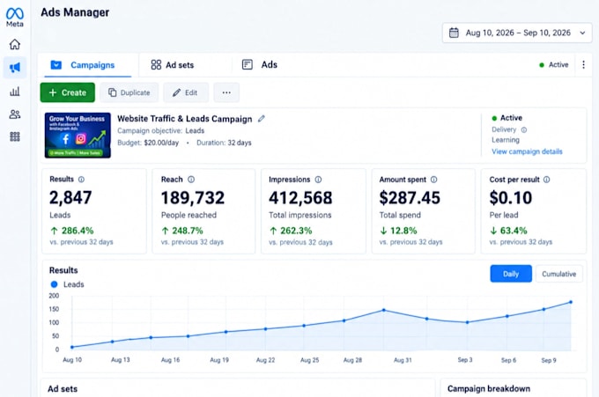Click the Campaign breakdown heading
599x397 pixels.
(x=489, y=388)
